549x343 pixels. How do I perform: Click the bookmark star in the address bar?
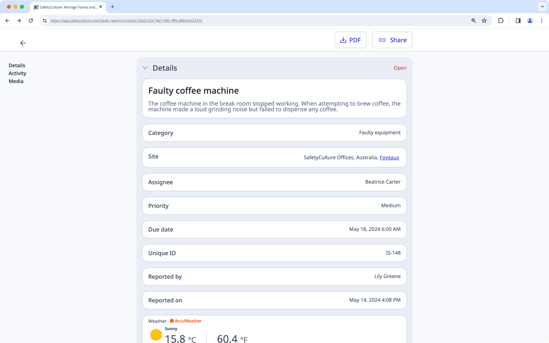point(484,20)
